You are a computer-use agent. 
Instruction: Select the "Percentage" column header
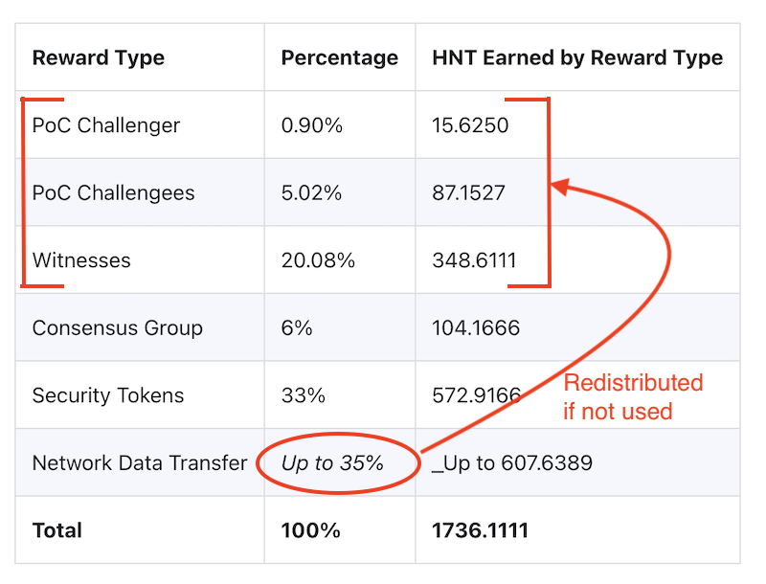(339, 57)
